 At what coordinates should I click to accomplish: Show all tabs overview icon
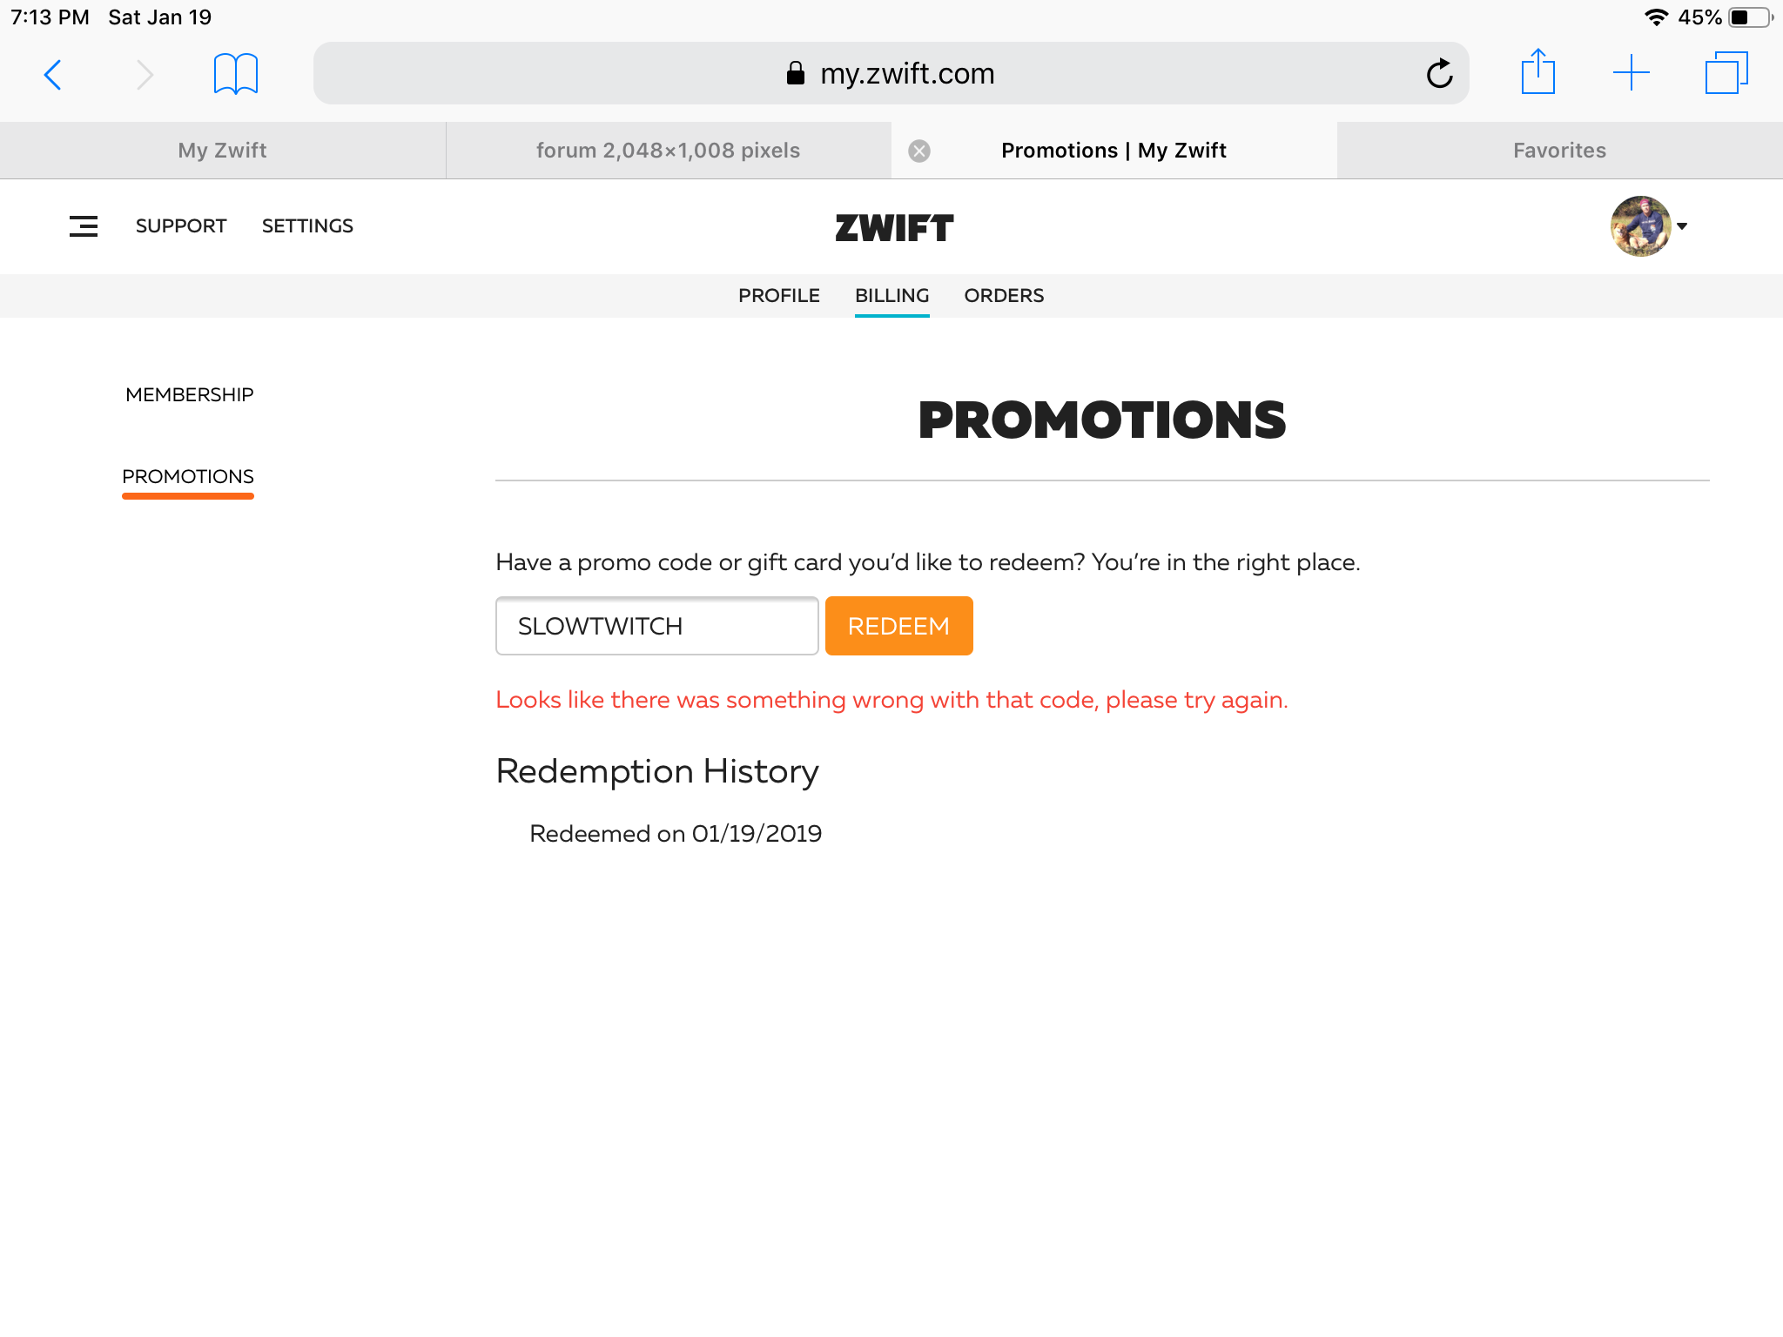pyautogui.click(x=1726, y=73)
